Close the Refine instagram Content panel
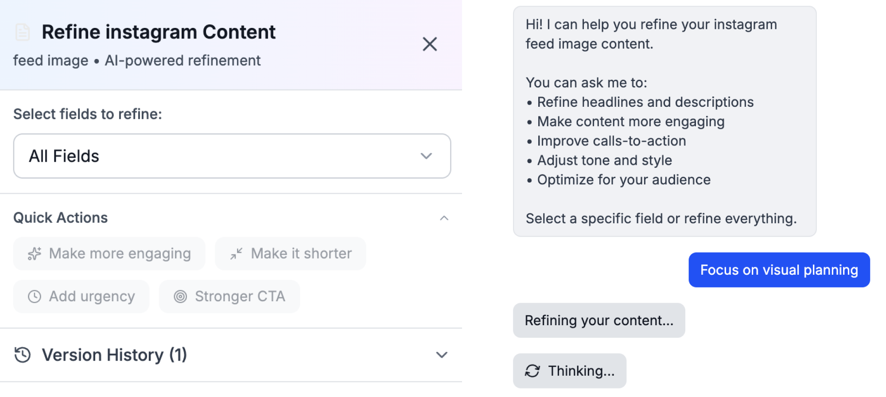Viewport: 886px width, 397px height. (429, 44)
